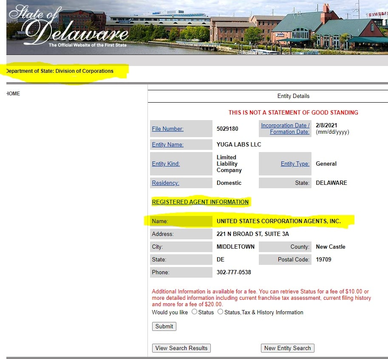
Task: Click registered agent state value DE
Action: tap(221, 259)
